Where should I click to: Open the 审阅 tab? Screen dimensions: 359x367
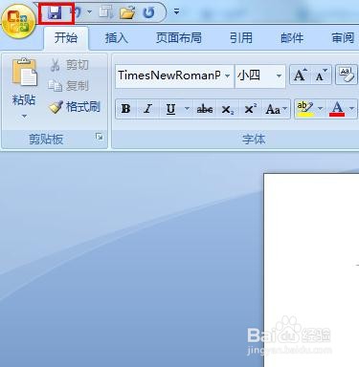tap(343, 38)
